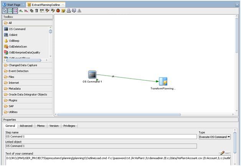Click the Toolbox list vertical scrollbar thumb
Viewport: 241px width, 166px height.
(51, 31)
